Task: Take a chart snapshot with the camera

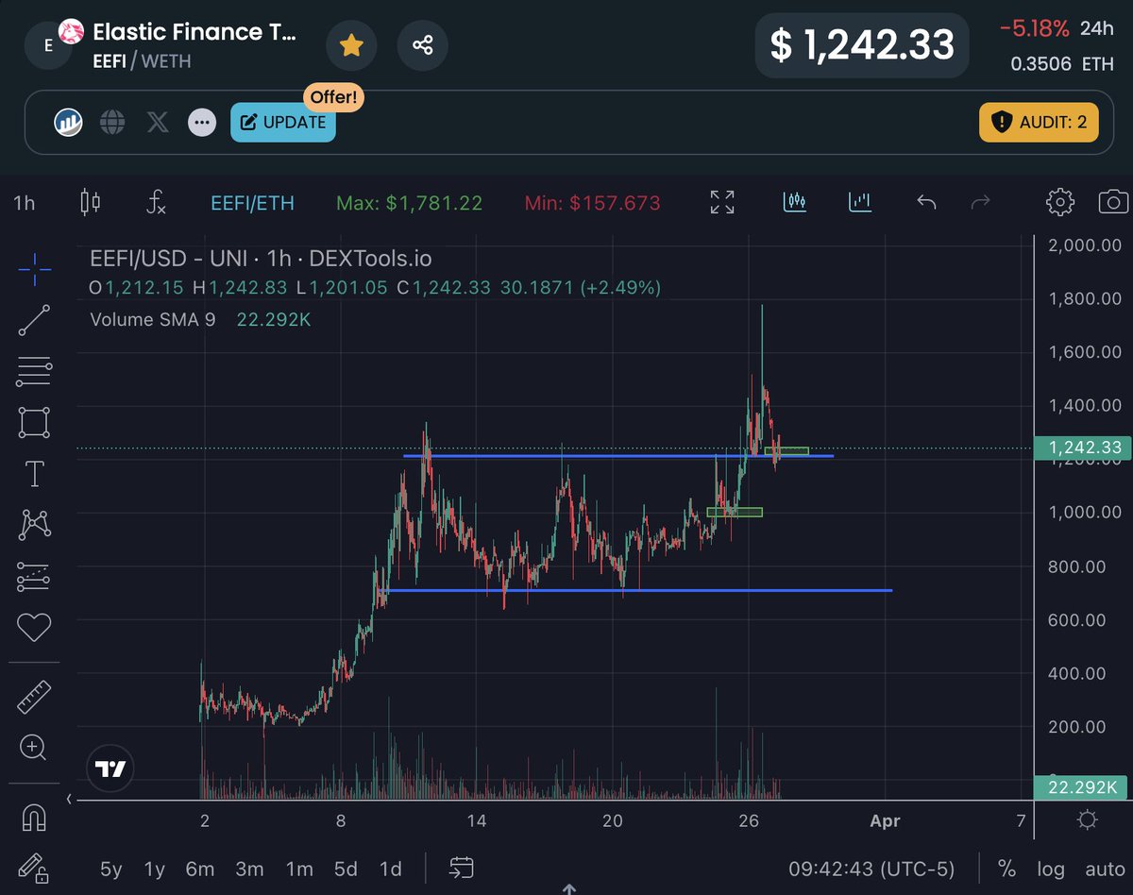Action: [1113, 202]
